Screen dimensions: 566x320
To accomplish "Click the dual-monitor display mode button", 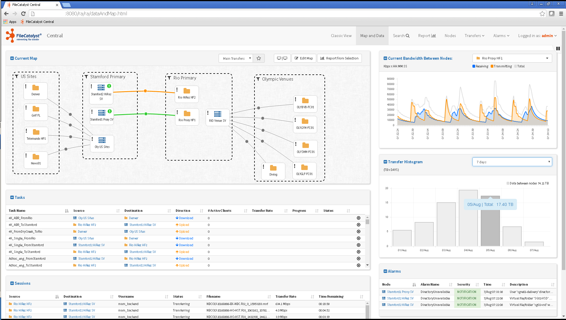I will coord(282,58).
